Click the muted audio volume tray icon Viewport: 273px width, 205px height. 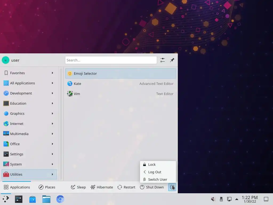(x=213, y=199)
